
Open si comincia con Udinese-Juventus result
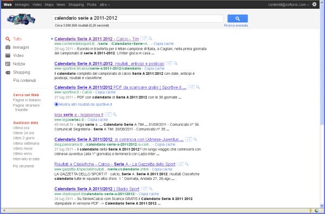click(119, 139)
